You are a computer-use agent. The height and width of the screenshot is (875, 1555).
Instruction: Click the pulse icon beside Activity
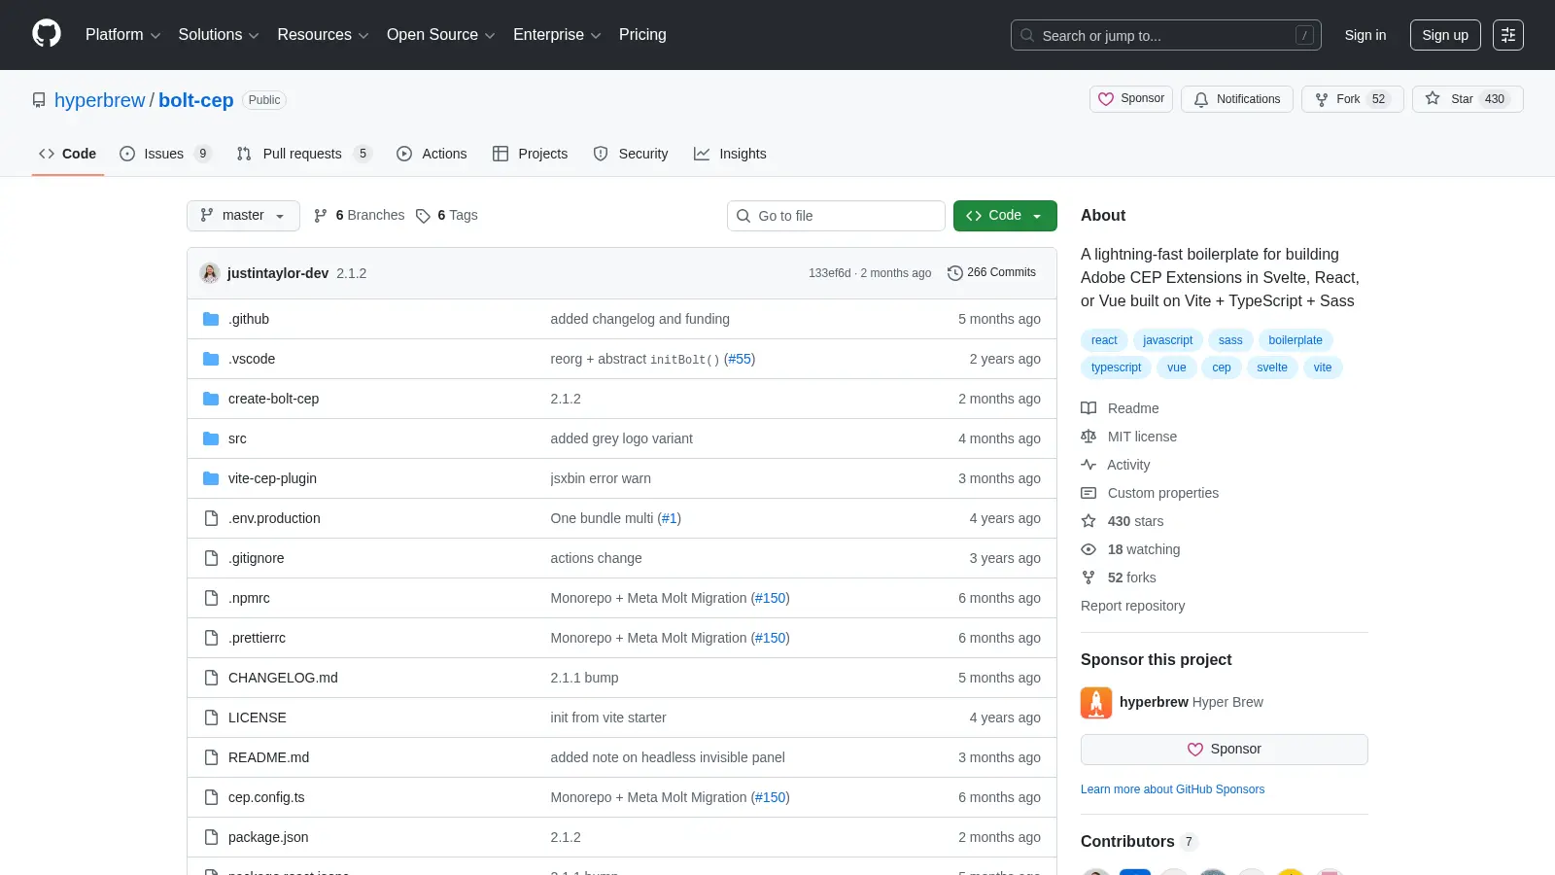(x=1088, y=465)
